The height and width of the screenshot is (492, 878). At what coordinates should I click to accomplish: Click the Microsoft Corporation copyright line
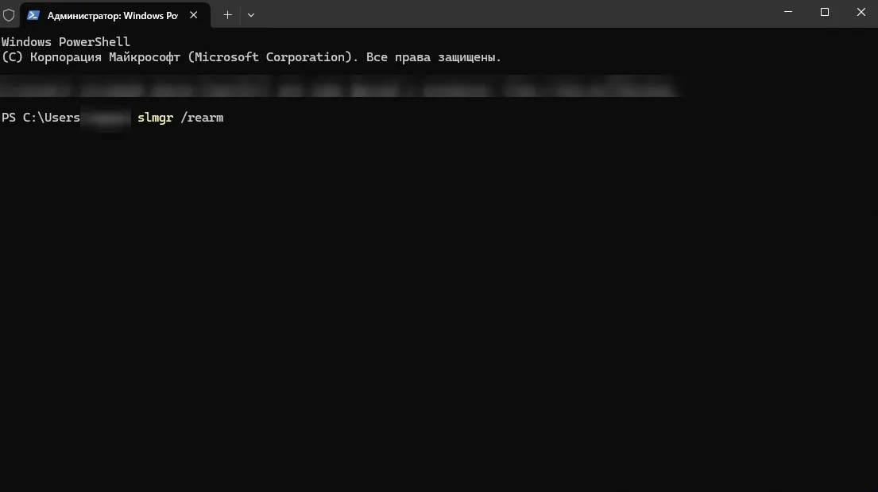point(251,57)
